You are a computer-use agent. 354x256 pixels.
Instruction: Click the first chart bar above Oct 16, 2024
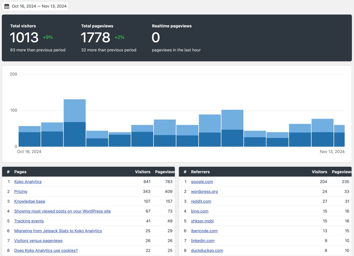click(30, 136)
